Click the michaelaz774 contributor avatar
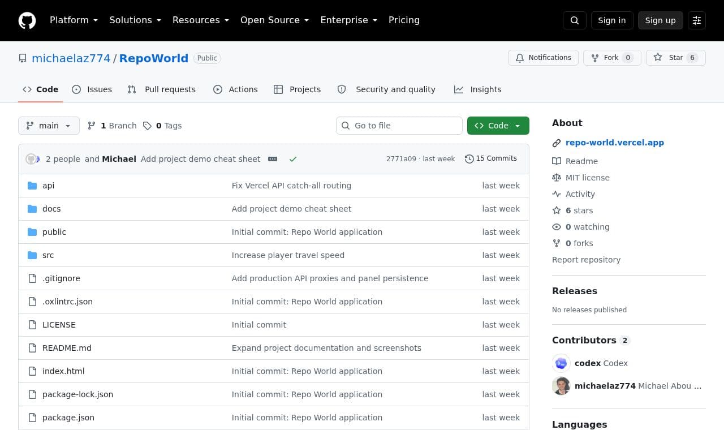Viewport: 724px width, 430px height. pos(561,386)
